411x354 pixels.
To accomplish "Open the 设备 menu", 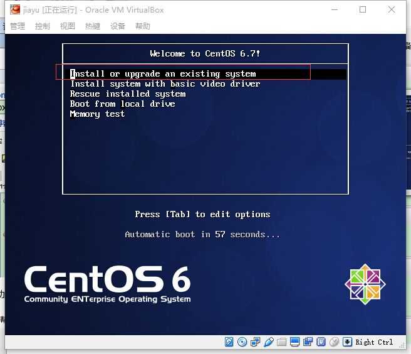I will (x=118, y=26).
